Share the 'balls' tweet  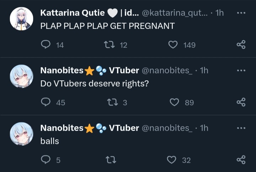click(x=241, y=160)
